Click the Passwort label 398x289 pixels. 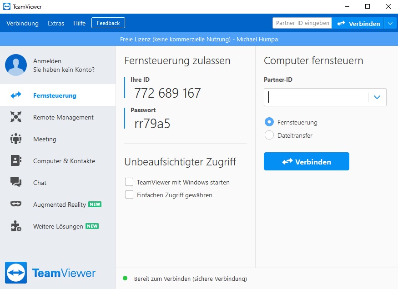point(143,110)
